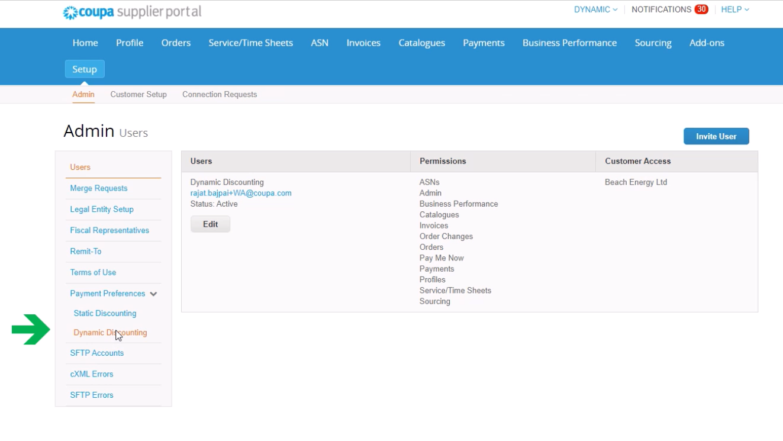Select Service/Time Sheets in navigation bar
The image size is (783, 441).
click(x=251, y=43)
